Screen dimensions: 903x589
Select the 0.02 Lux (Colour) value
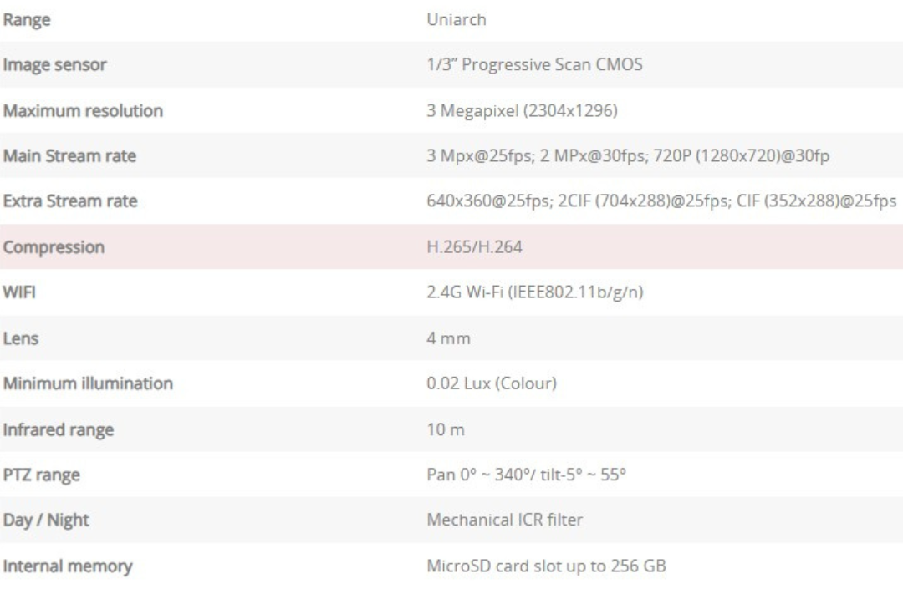pos(492,384)
